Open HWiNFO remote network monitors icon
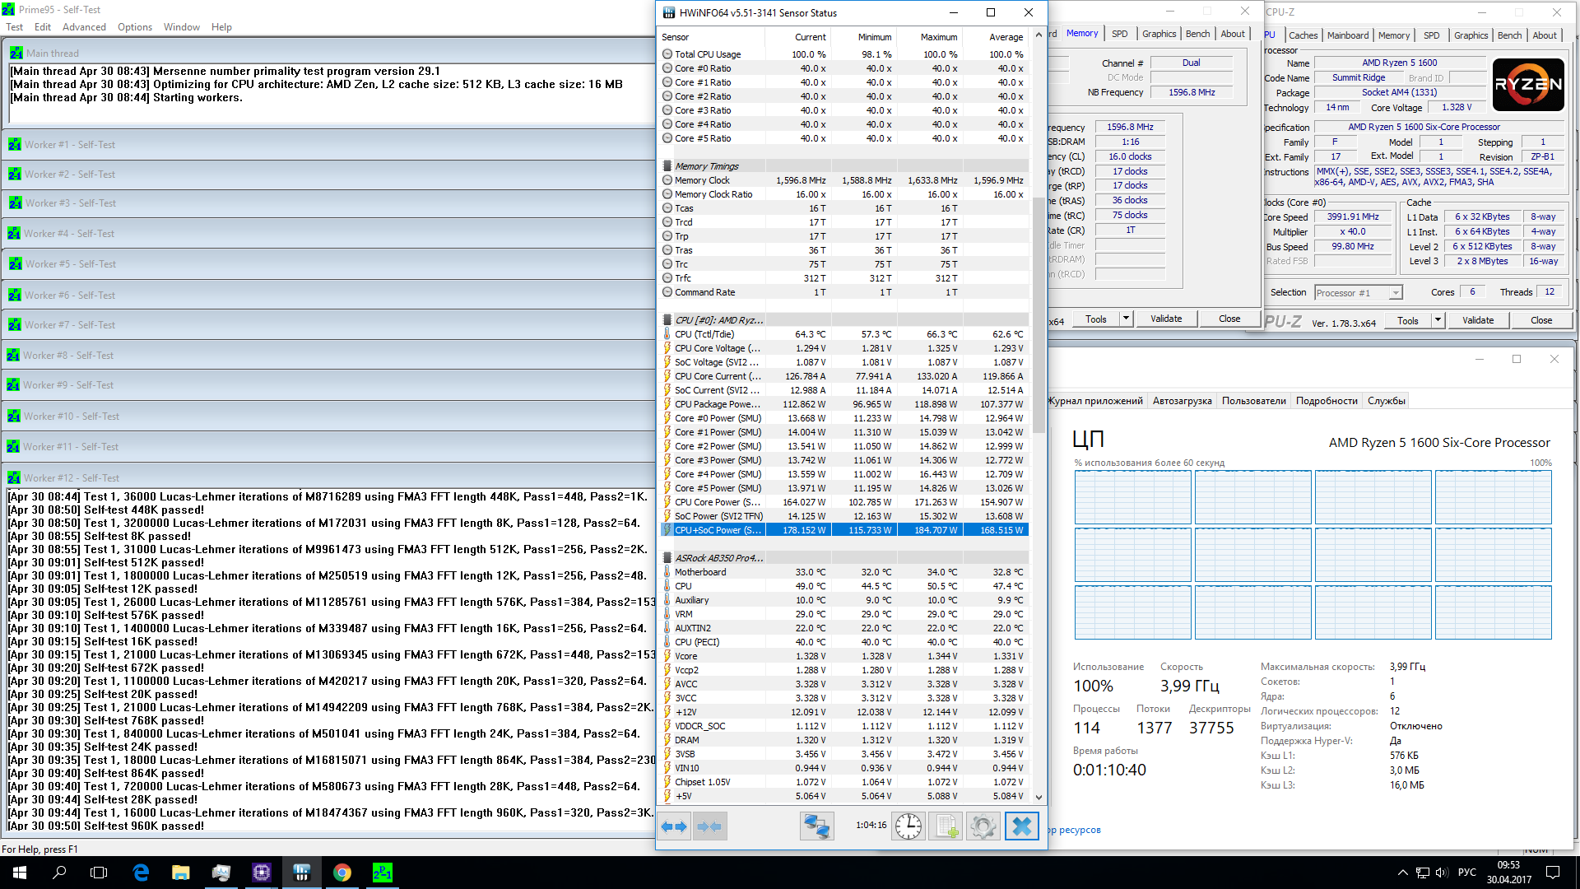The width and height of the screenshot is (1580, 889). [x=817, y=826]
